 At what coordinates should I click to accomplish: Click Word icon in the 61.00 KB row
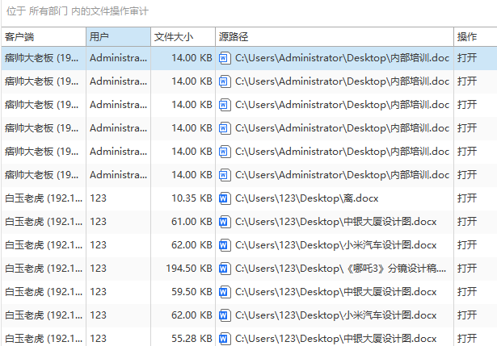tap(224, 222)
